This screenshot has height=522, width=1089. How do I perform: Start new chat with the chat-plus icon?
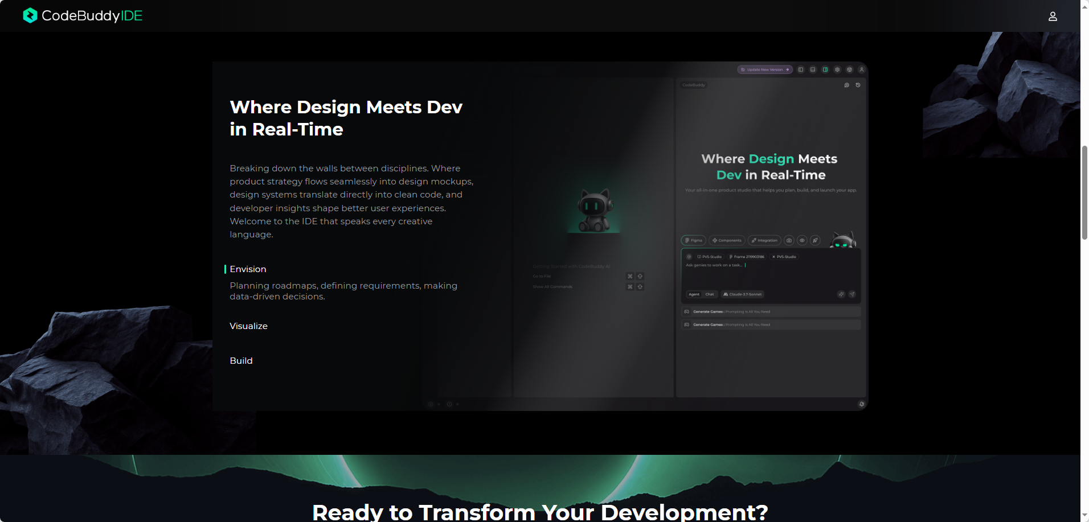[846, 85]
